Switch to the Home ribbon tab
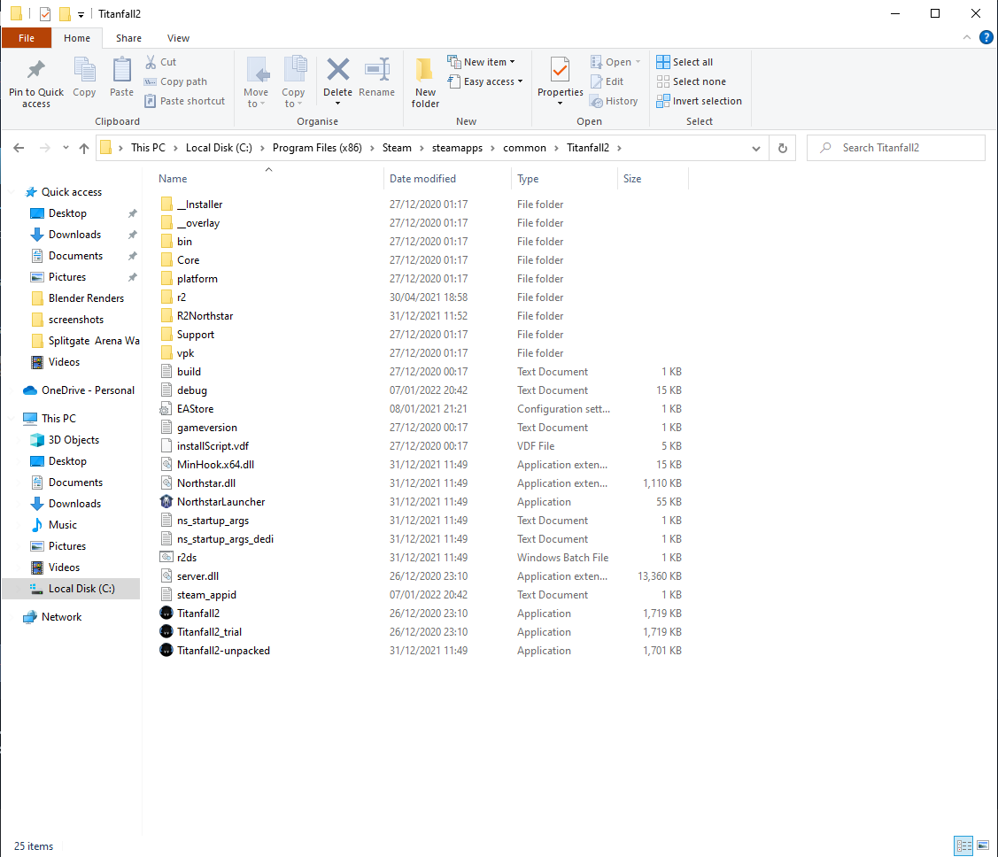 [77, 38]
